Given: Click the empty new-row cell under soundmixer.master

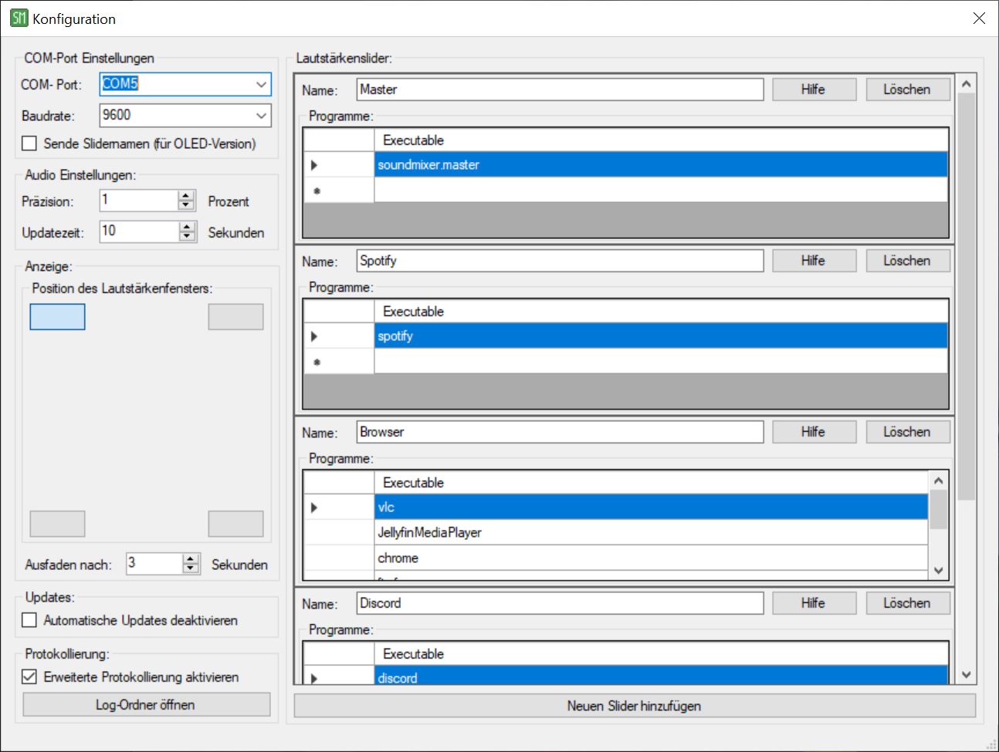Looking at the screenshot, I should click(661, 190).
